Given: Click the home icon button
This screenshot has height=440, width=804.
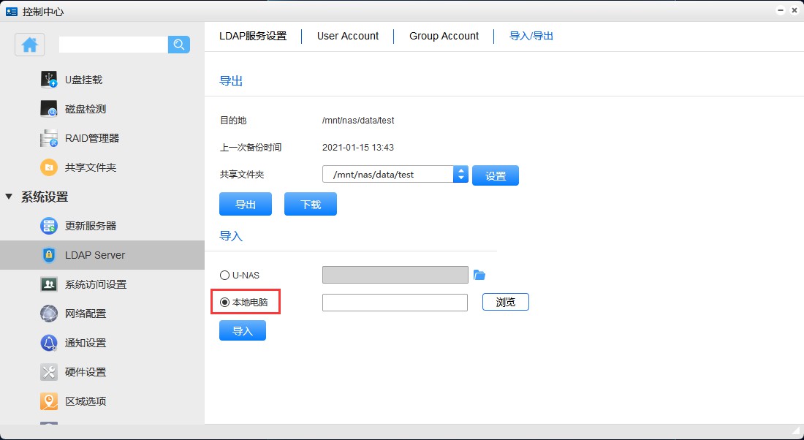Looking at the screenshot, I should point(30,45).
